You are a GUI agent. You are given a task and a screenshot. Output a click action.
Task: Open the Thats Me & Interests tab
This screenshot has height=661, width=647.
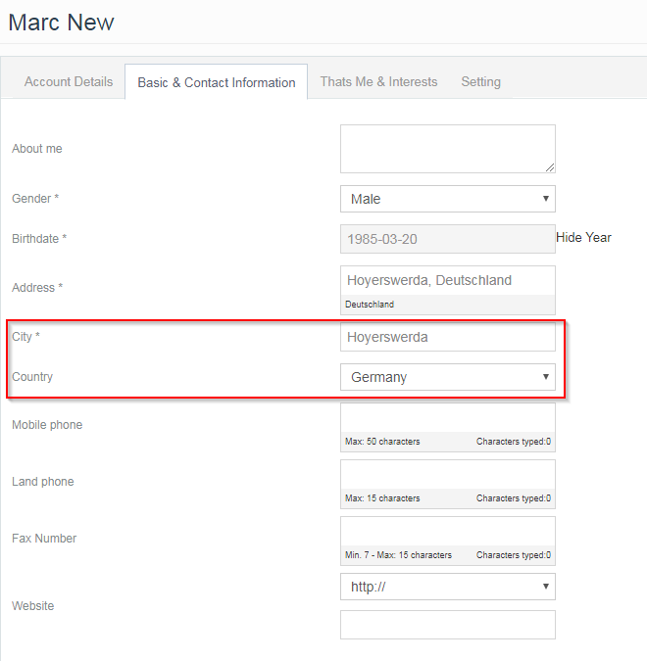coord(378,82)
